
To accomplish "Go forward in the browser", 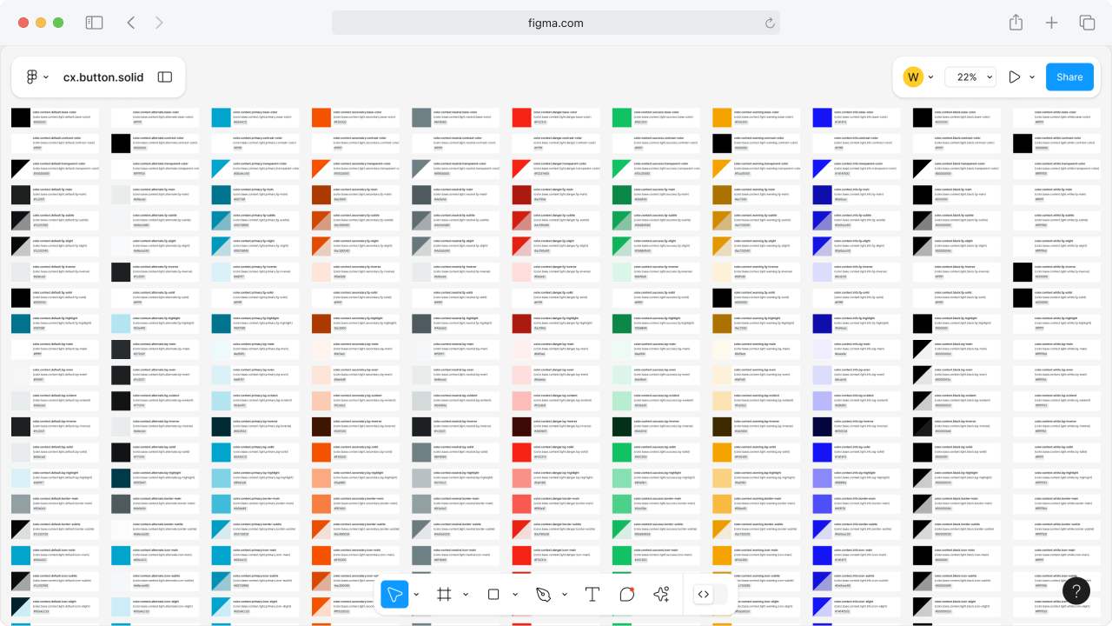I will pos(159,23).
